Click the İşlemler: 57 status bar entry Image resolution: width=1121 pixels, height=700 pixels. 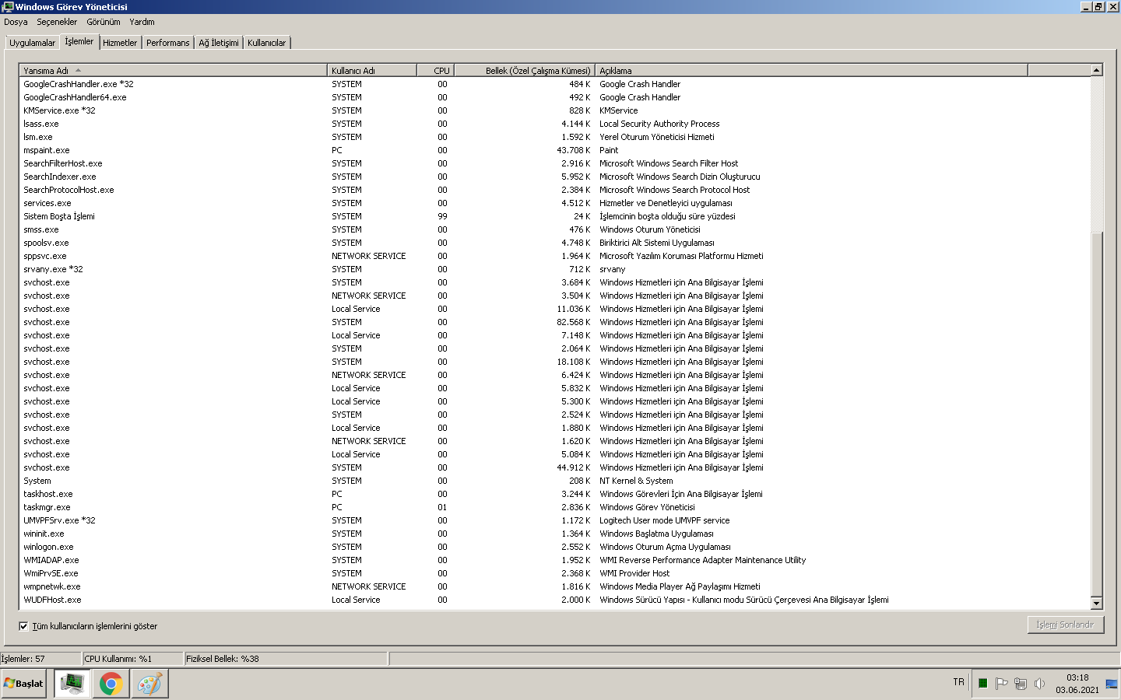(40, 659)
